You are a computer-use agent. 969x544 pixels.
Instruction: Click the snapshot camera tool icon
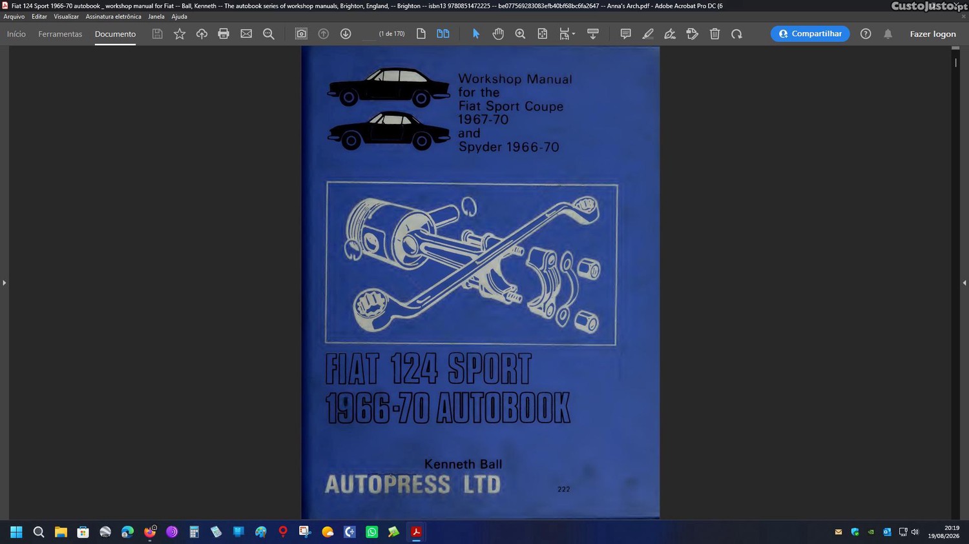[x=301, y=34]
